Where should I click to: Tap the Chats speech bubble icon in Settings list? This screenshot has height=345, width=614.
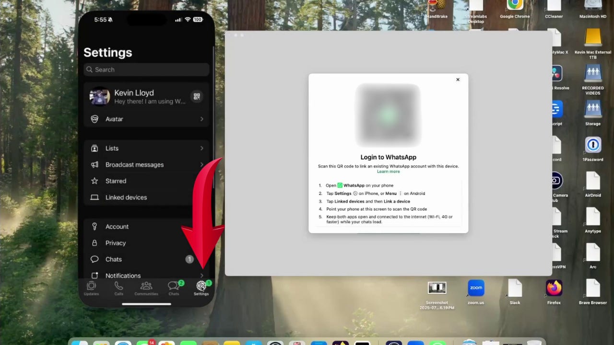pos(95,259)
